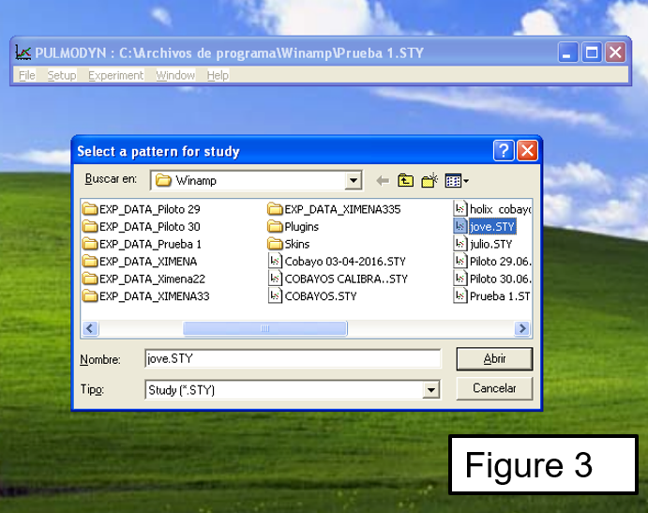
Task: Click the right arrow of file list scrollbar
Action: pos(522,328)
